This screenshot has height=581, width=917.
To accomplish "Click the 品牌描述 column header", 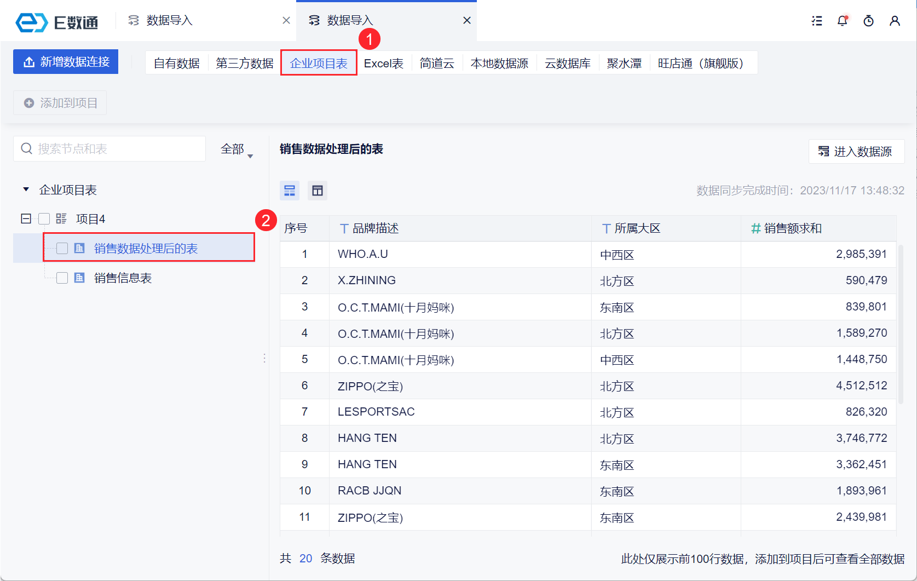I will click(x=460, y=228).
